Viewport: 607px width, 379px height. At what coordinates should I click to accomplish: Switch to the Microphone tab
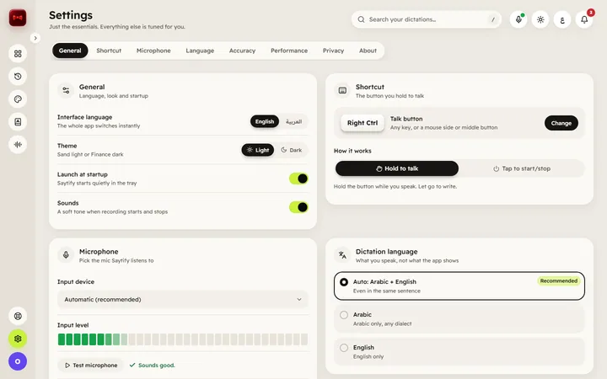pyautogui.click(x=153, y=51)
